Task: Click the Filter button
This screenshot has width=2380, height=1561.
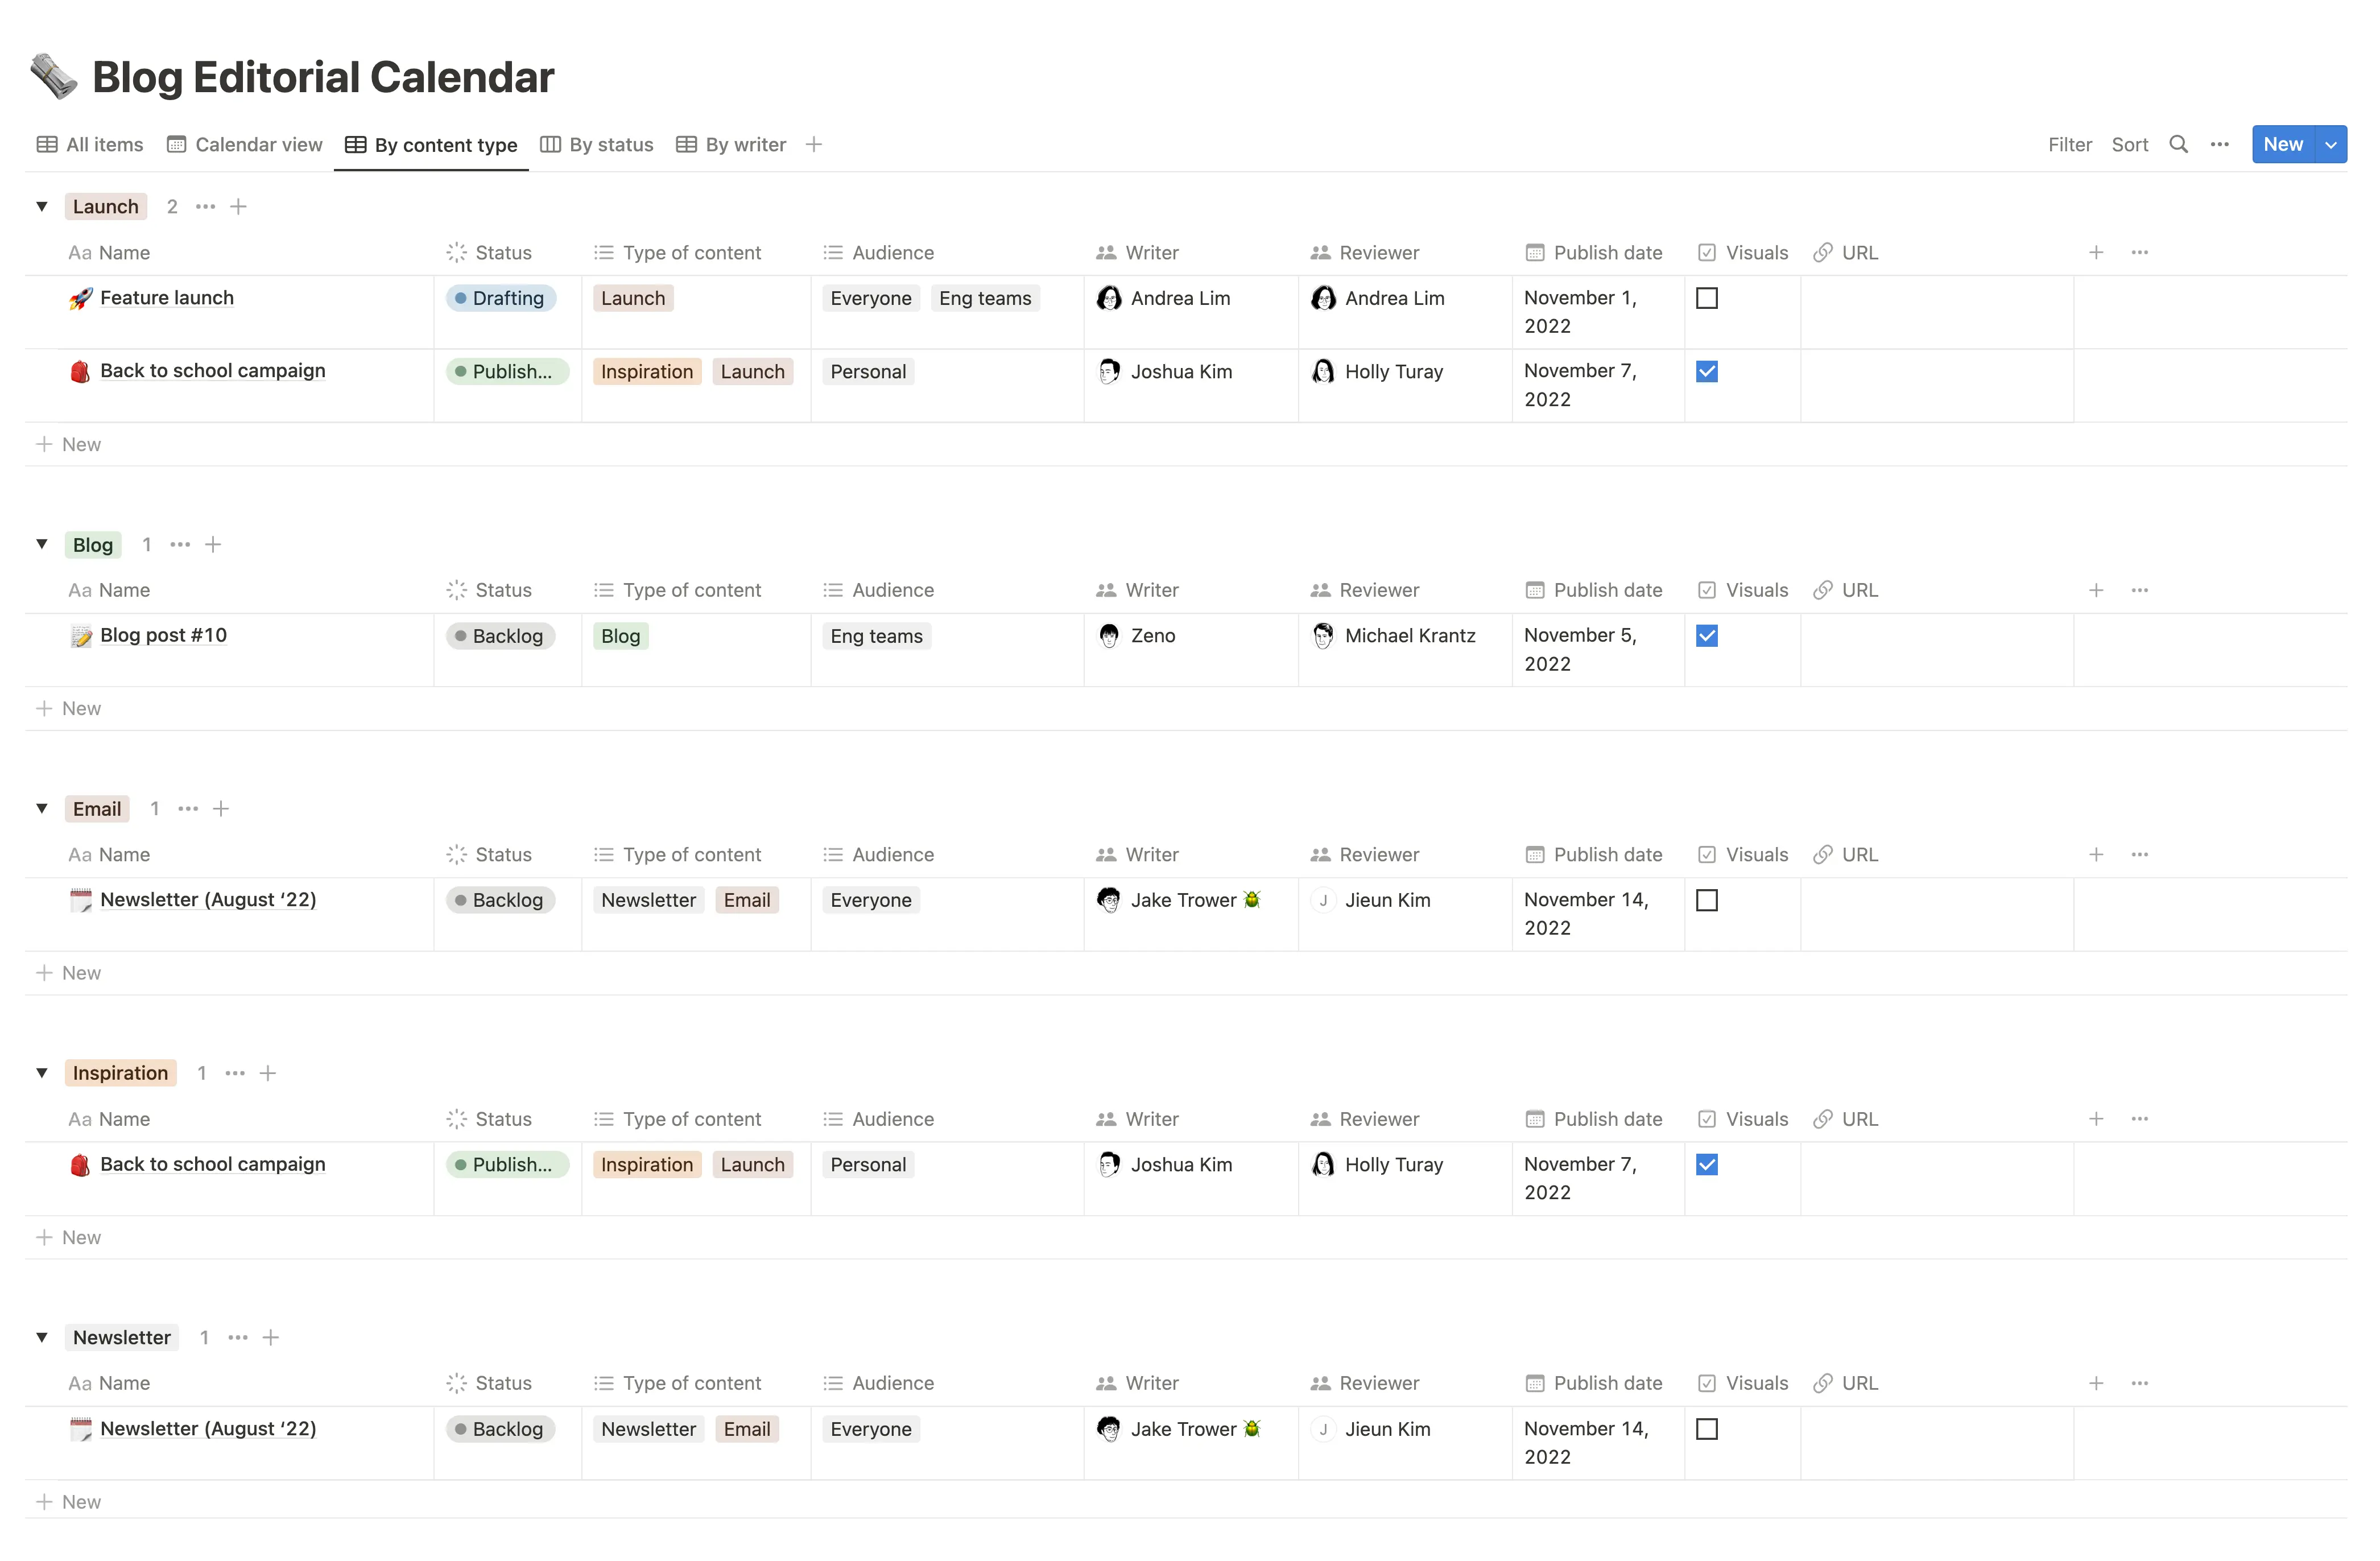Action: [x=2069, y=144]
